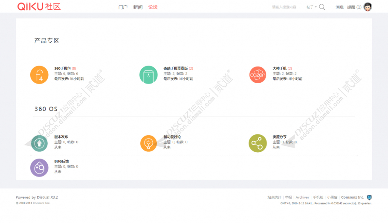Open the BUG反馈 forum link
The width and height of the screenshot is (388, 223).
(61, 161)
